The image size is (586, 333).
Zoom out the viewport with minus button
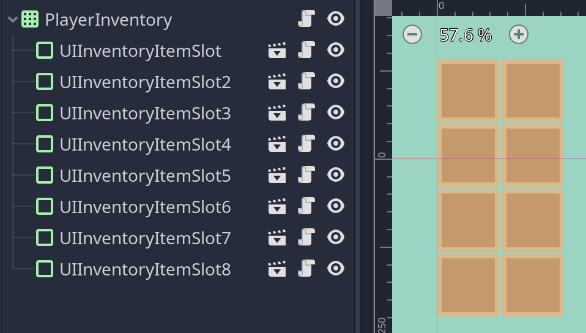(x=412, y=34)
